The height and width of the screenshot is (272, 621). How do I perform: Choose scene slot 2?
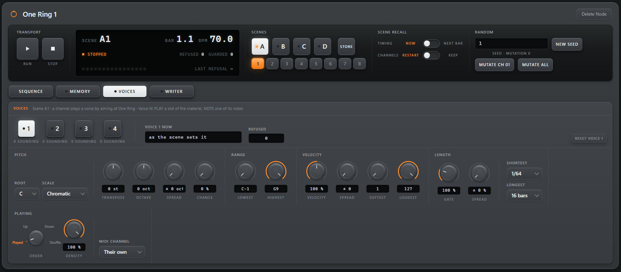coord(272,64)
